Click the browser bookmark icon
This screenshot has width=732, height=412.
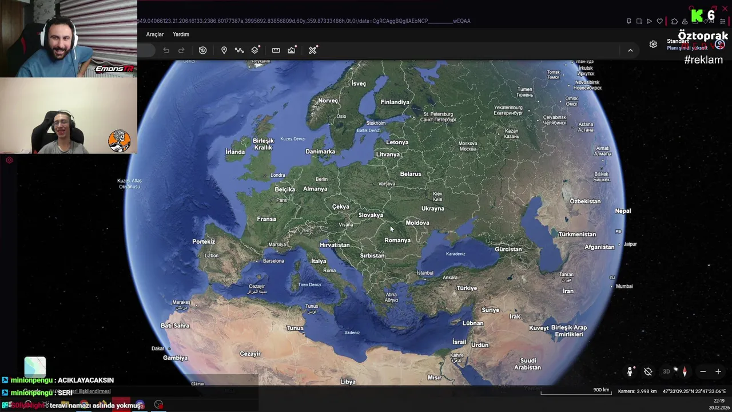click(x=628, y=21)
